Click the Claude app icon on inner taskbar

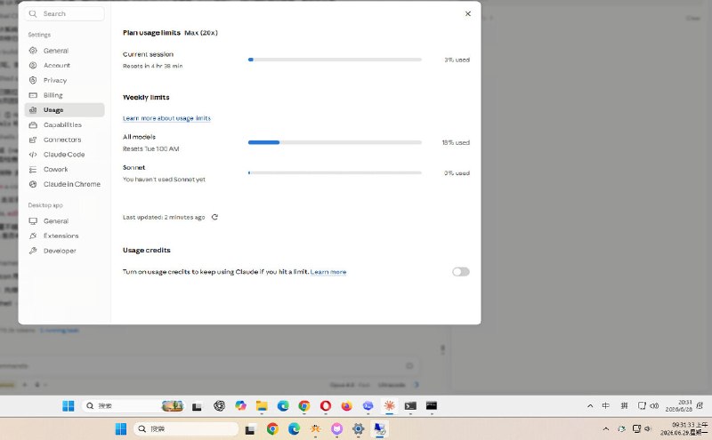389,406
